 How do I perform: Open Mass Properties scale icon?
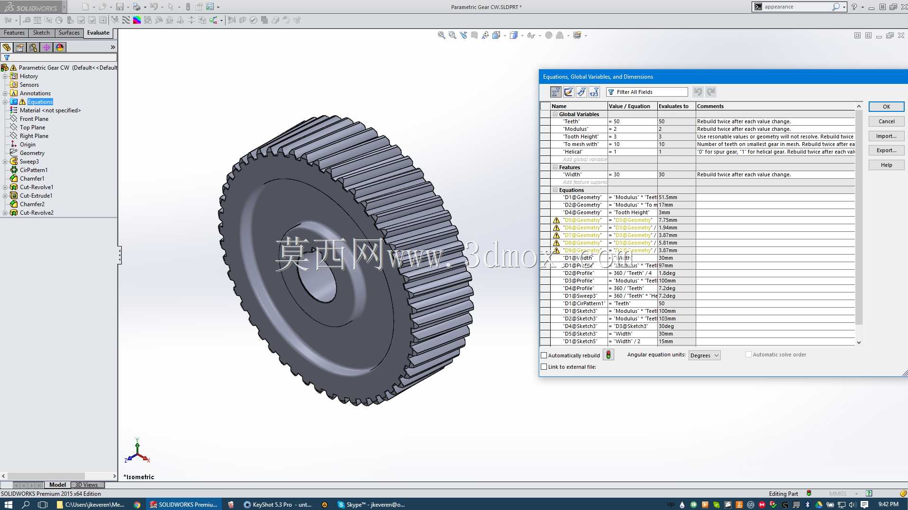(x=37, y=20)
